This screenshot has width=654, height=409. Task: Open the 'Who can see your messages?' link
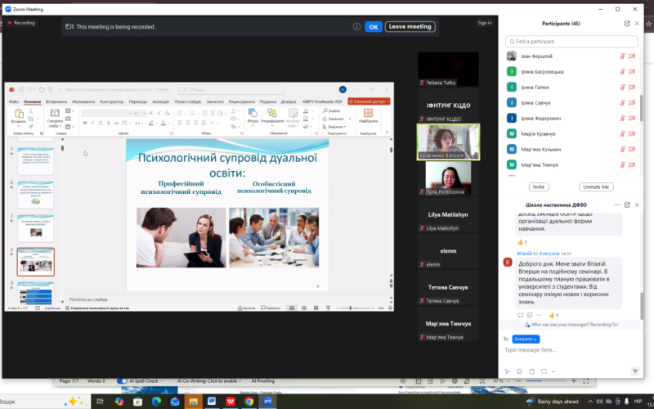point(575,325)
